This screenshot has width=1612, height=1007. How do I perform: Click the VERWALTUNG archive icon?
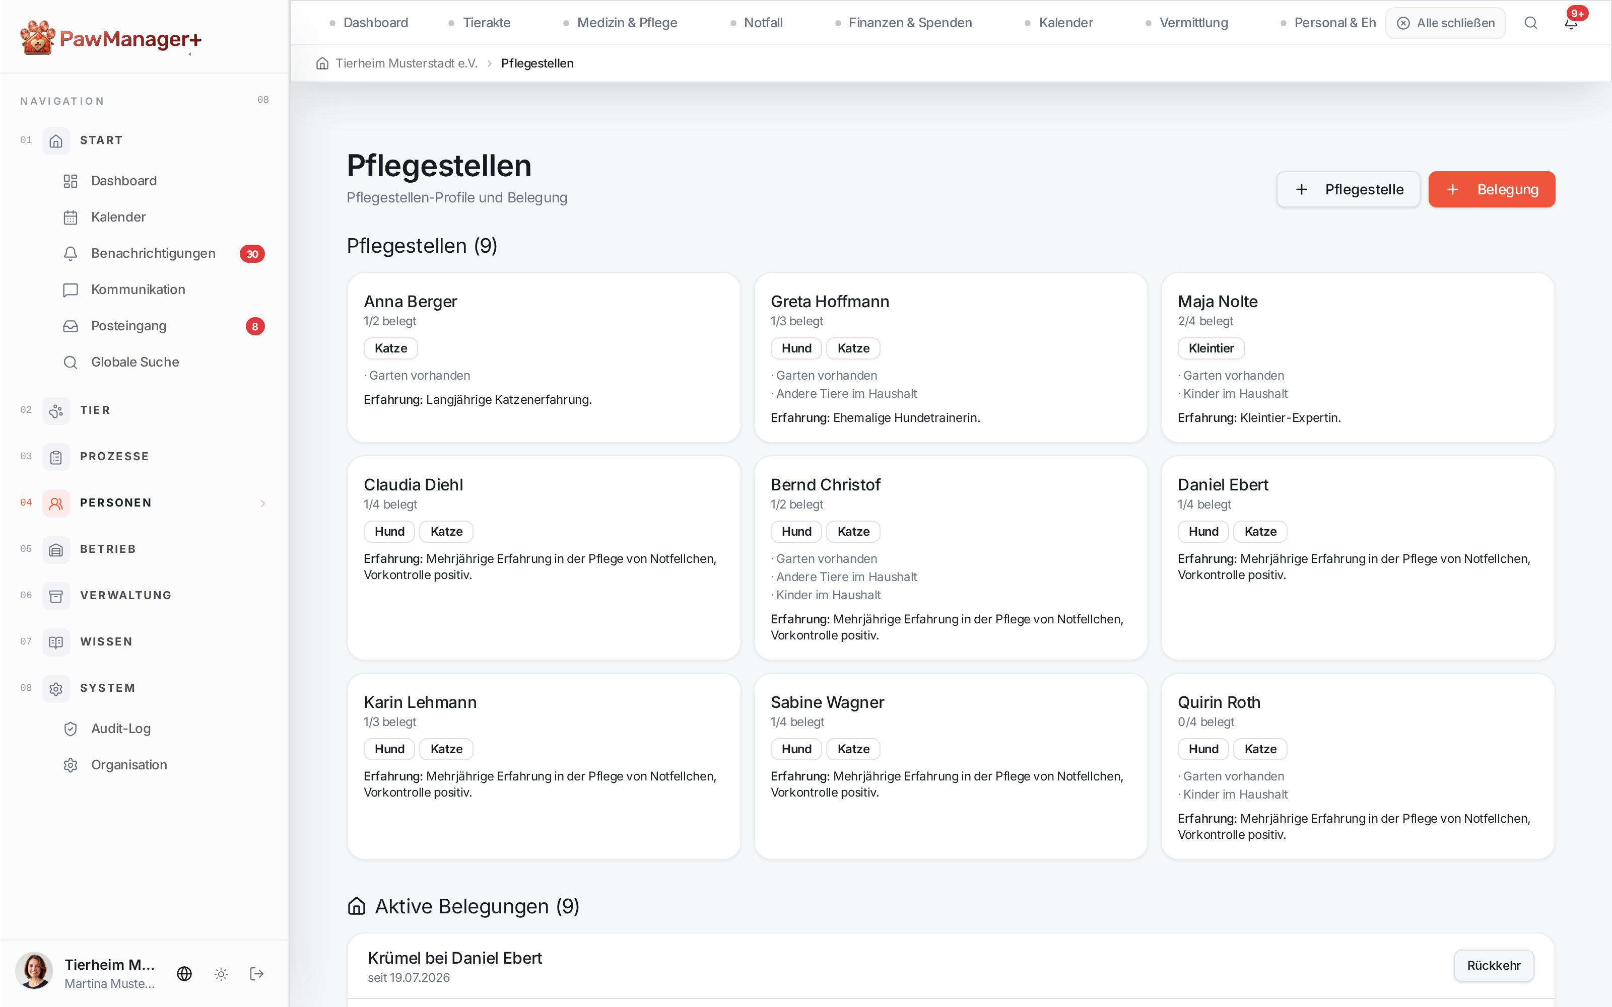56,596
